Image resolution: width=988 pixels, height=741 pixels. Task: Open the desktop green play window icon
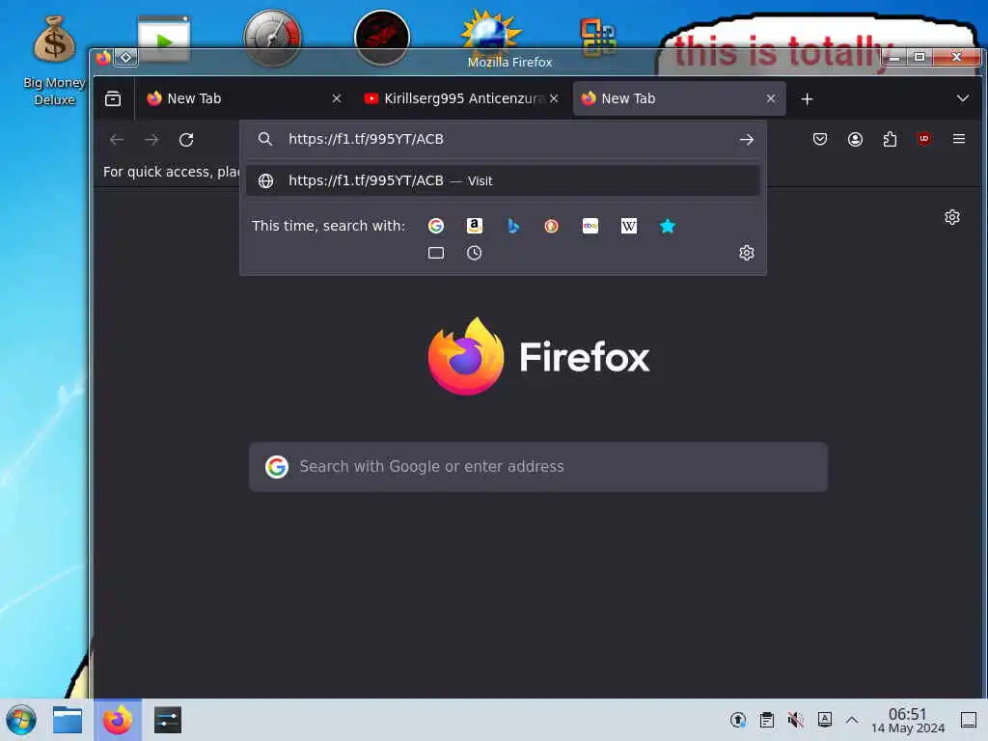click(x=164, y=38)
